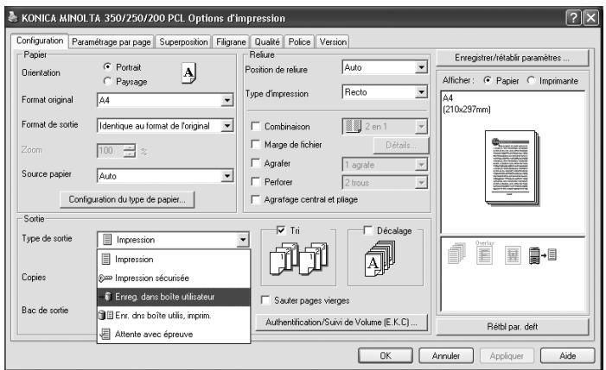606x370 pixels.
Task: Click the Zoom value field
Action: tap(110, 151)
